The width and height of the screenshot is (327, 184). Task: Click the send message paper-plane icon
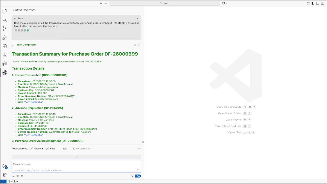(x=138, y=170)
